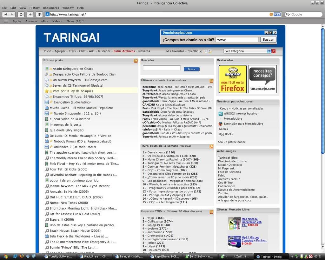Click the browser back arrow button
This screenshot has height=260, width=325.
[x=6, y=14]
